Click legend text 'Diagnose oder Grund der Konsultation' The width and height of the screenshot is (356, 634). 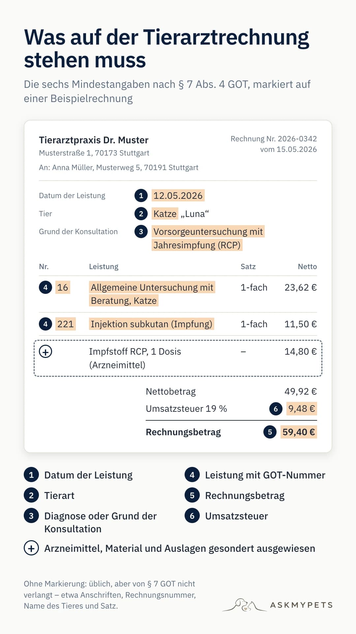[101, 522]
